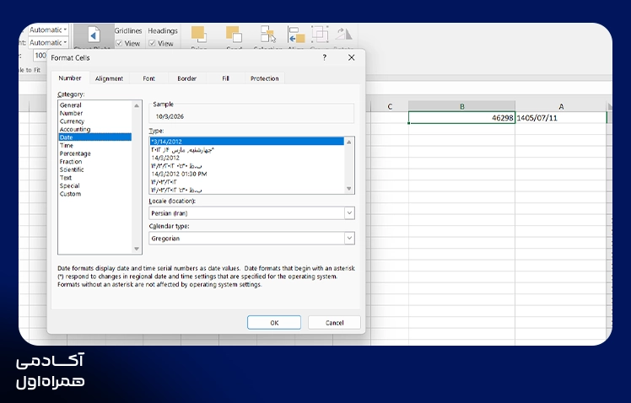Select Number in the Category list

coord(95,113)
